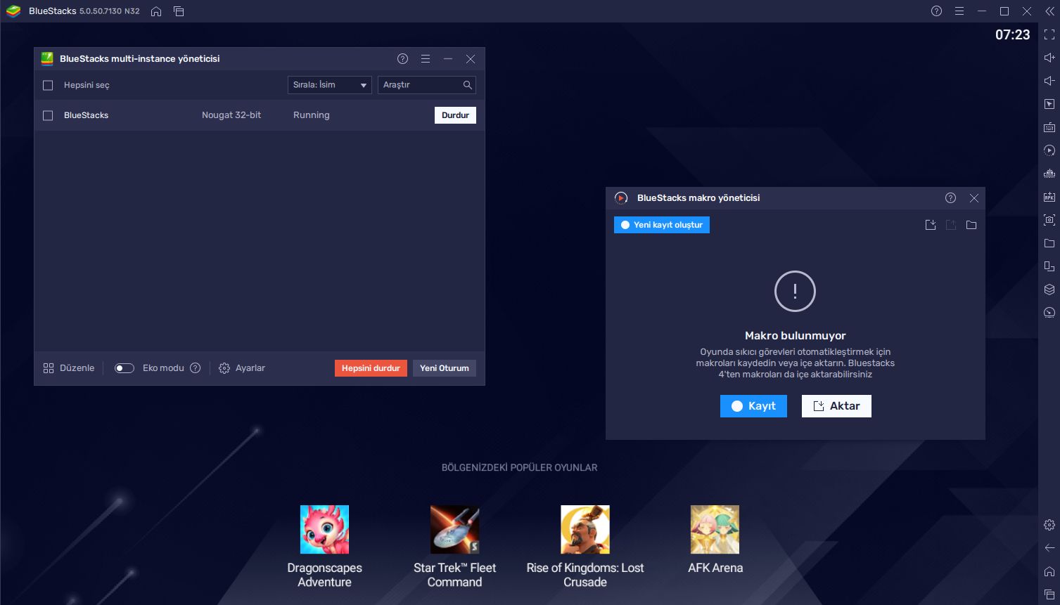This screenshot has height=605, width=1060.
Task: Click the volume up icon in the sidebar
Action: click(x=1049, y=58)
